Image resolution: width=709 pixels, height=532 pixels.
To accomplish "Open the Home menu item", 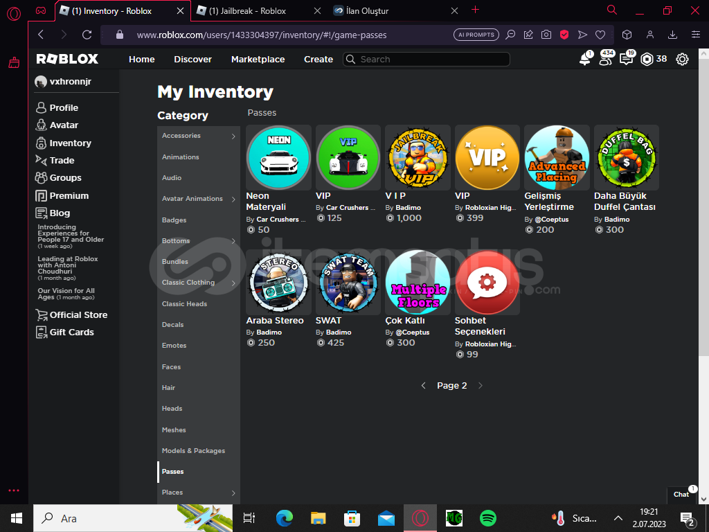I will (141, 60).
